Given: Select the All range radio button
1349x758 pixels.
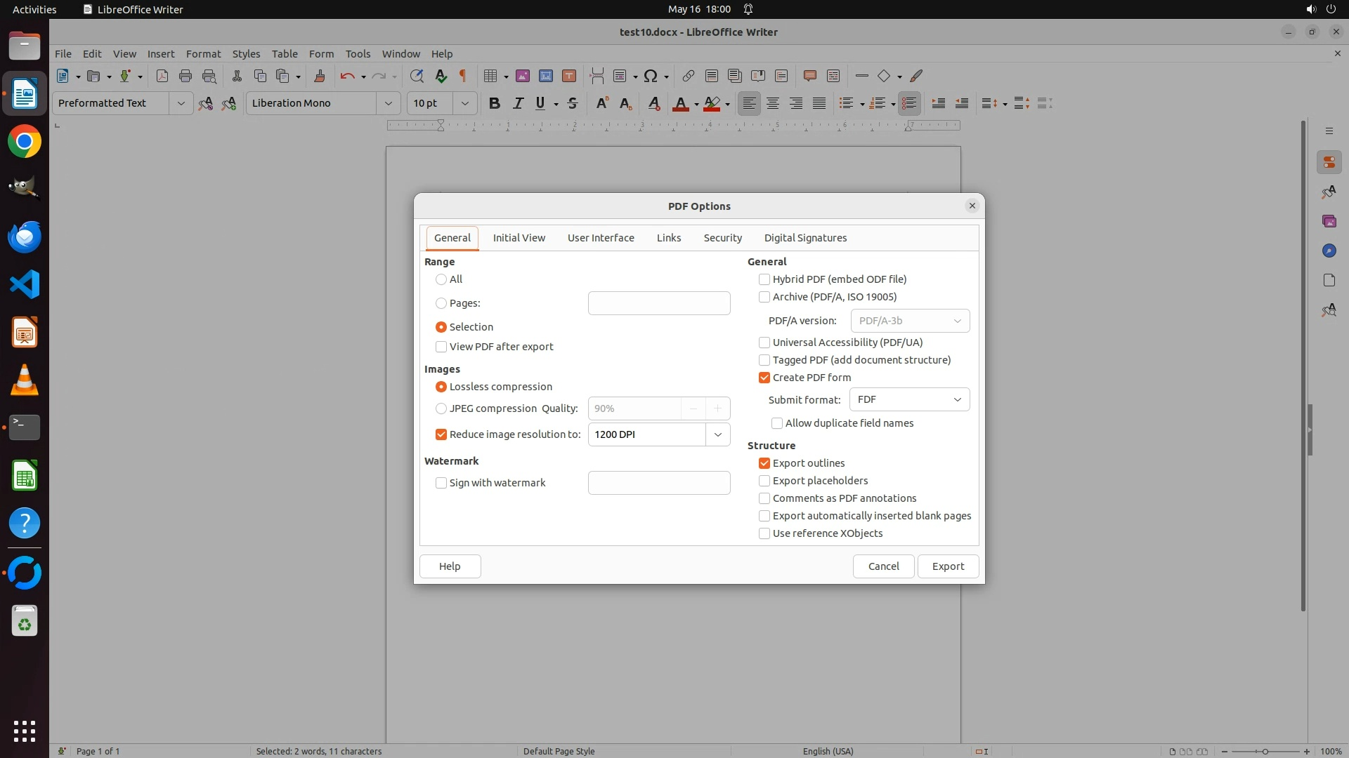Looking at the screenshot, I should coord(441,279).
